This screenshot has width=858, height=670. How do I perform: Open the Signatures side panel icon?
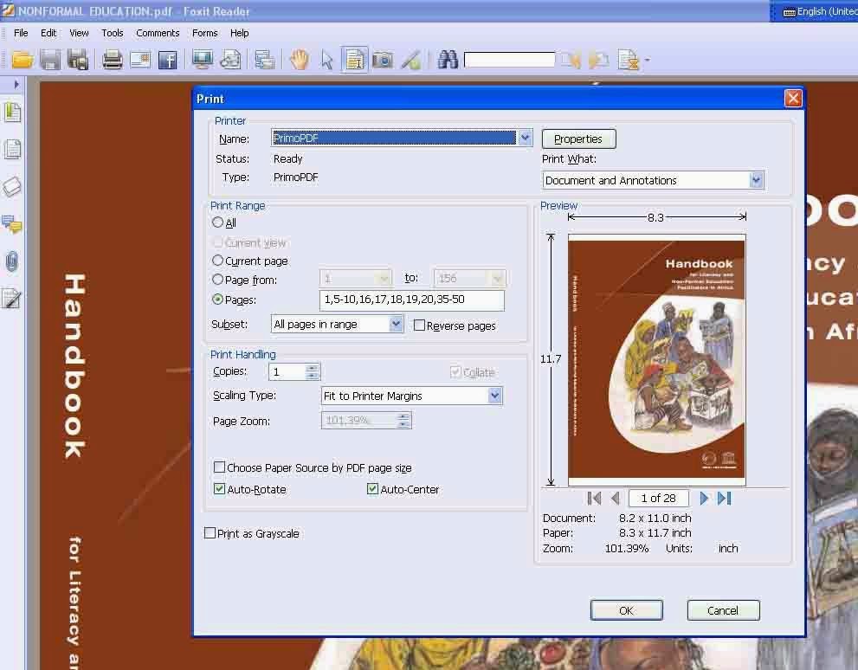pos(12,298)
